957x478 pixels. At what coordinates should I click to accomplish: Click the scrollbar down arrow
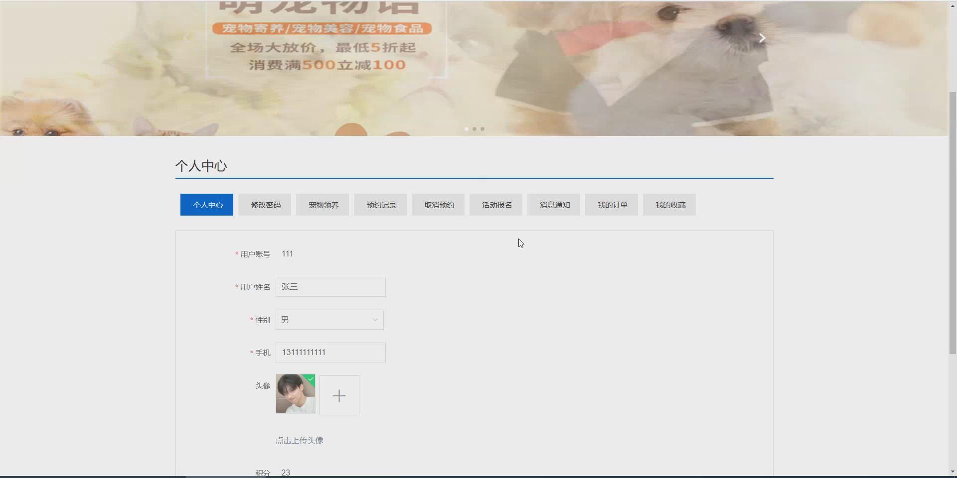(953, 471)
